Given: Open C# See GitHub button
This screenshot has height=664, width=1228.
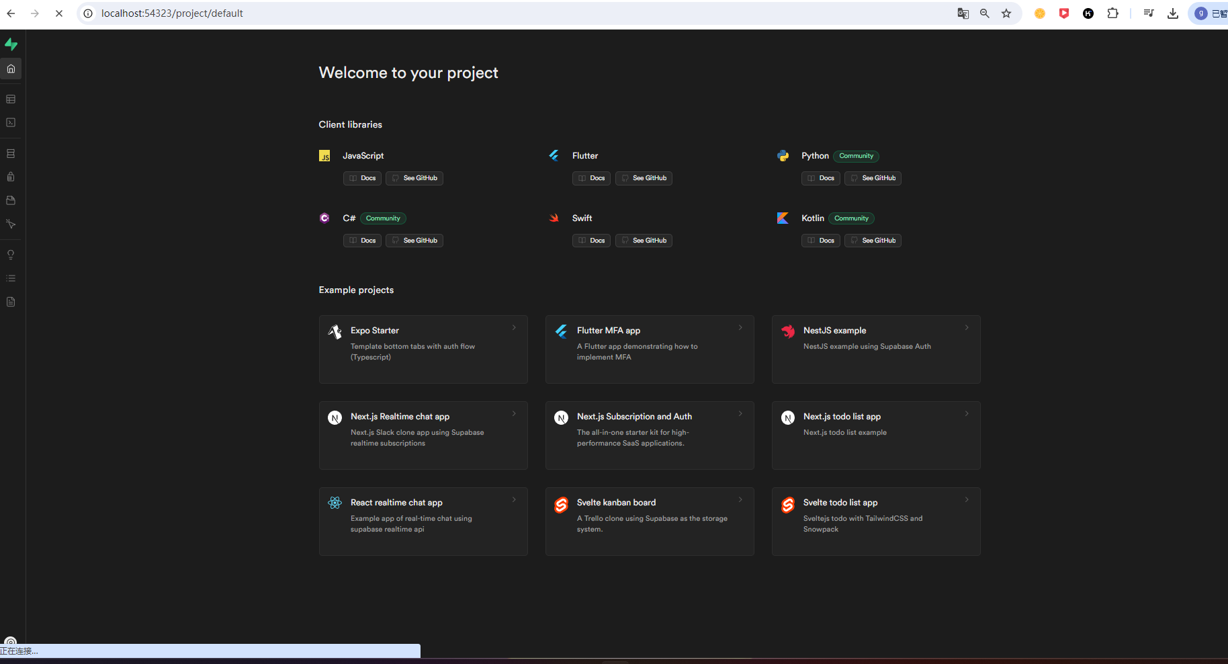Looking at the screenshot, I should (414, 241).
